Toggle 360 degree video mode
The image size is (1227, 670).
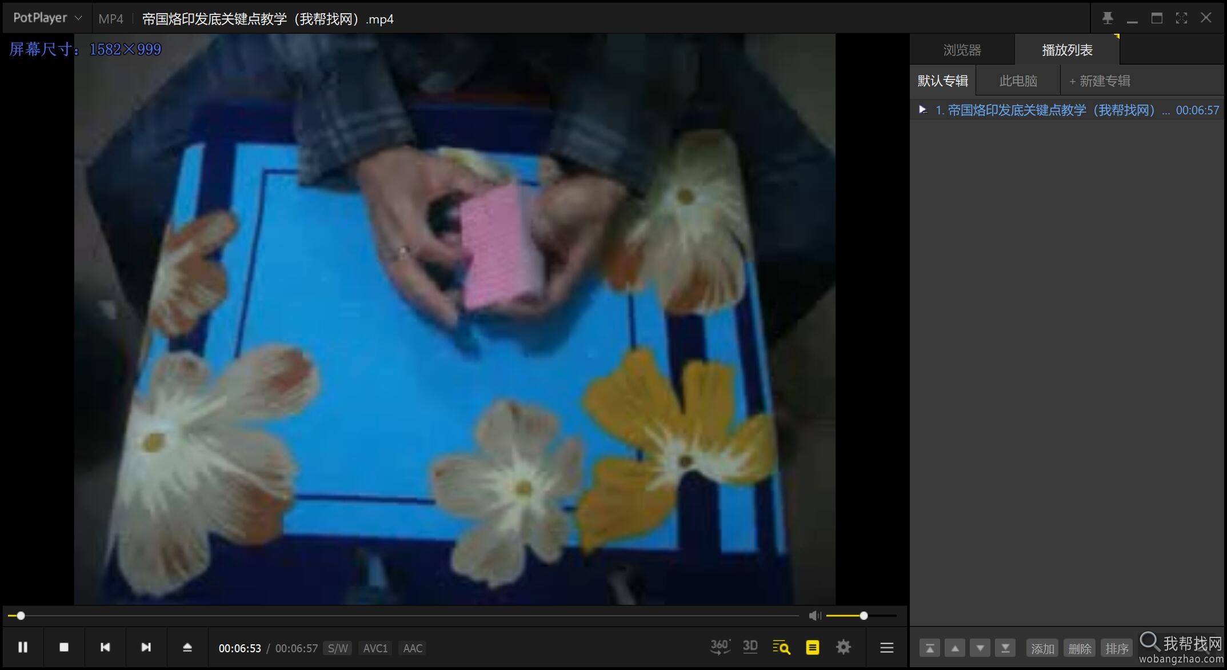[x=720, y=647]
